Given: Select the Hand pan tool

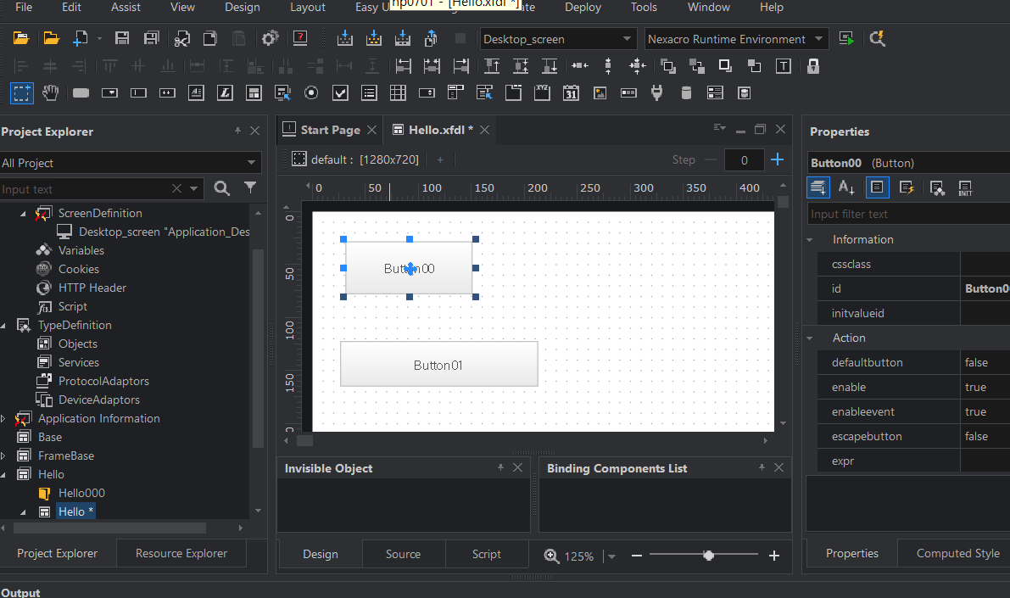Looking at the screenshot, I should coord(50,92).
